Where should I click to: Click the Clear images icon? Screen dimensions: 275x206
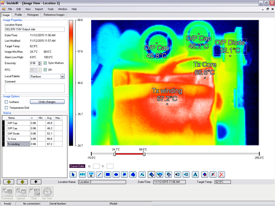[34, 192]
